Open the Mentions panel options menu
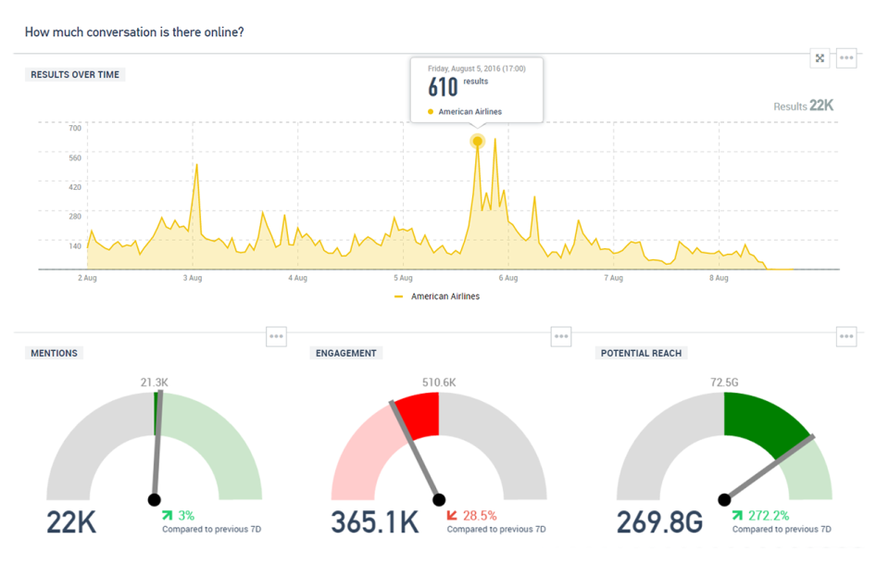This screenshot has width=889, height=577. 276,336
